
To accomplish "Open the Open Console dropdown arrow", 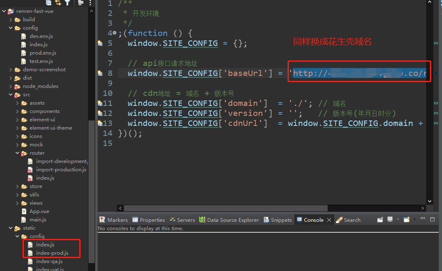I will [x=414, y=219].
